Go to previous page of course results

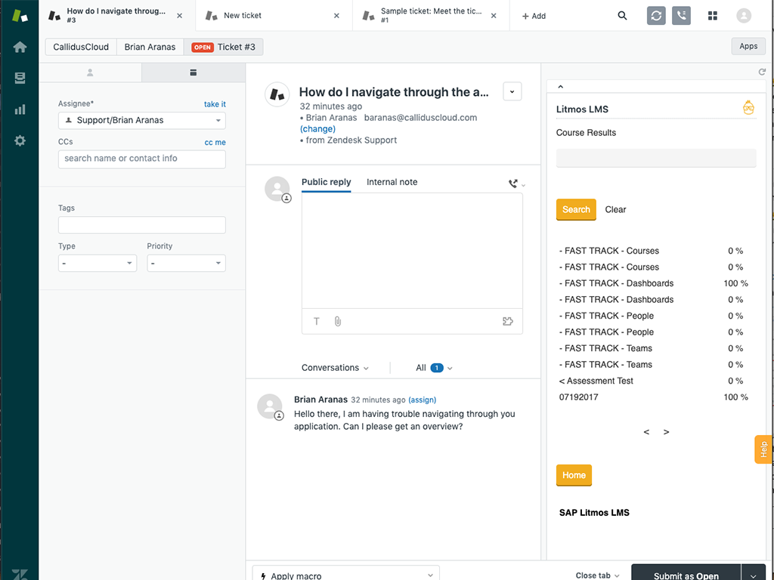point(646,432)
